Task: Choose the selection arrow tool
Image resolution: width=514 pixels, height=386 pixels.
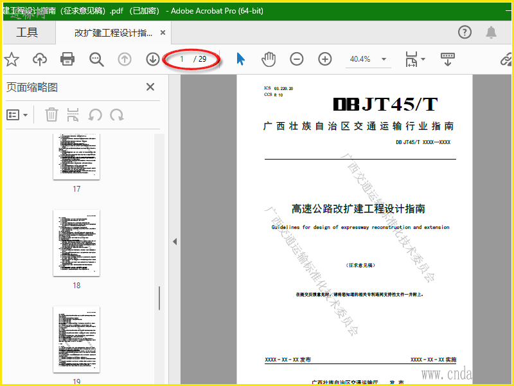Action: point(240,59)
